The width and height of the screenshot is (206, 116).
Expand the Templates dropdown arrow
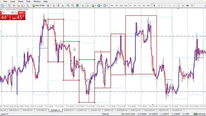[107, 6]
